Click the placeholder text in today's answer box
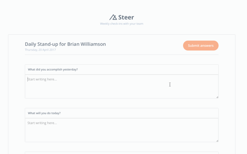This screenshot has width=247, height=154. (42, 123)
